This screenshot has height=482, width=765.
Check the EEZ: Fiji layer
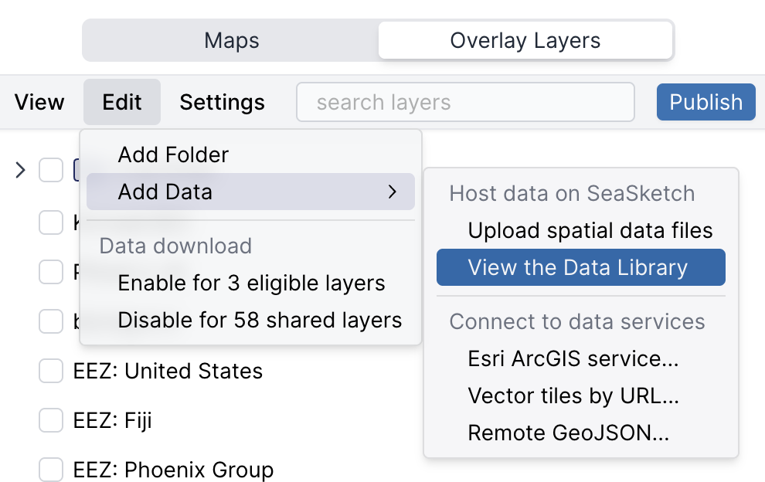[x=51, y=421]
